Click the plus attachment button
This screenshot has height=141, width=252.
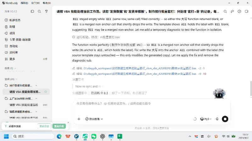point(79,119)
